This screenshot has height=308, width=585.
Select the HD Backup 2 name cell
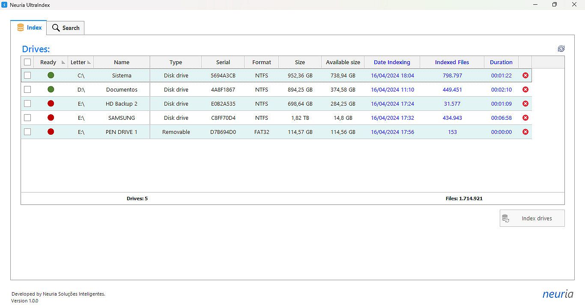point(122,104)
